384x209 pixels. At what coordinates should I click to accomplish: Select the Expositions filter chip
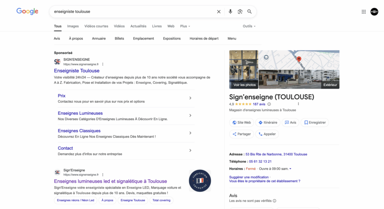click(172, 39)
